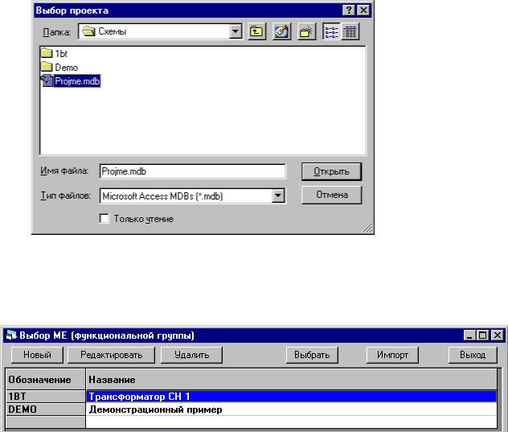Screen dimensions: 508x432
Task: Click the Новый button
Action: (x=37, y=355)
